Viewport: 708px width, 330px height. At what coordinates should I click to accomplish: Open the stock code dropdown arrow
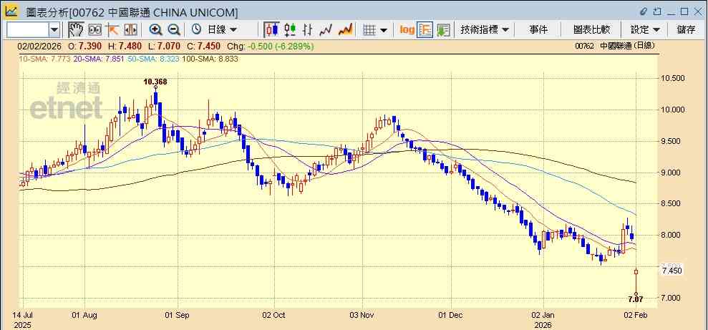click(54, 30)
